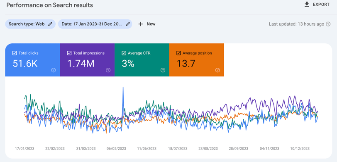Edit the Search type filter pencil icon
The image size is (337, 162).
coord(50,24)
